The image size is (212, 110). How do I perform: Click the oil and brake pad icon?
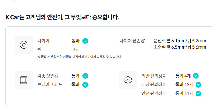click(24, 80)
